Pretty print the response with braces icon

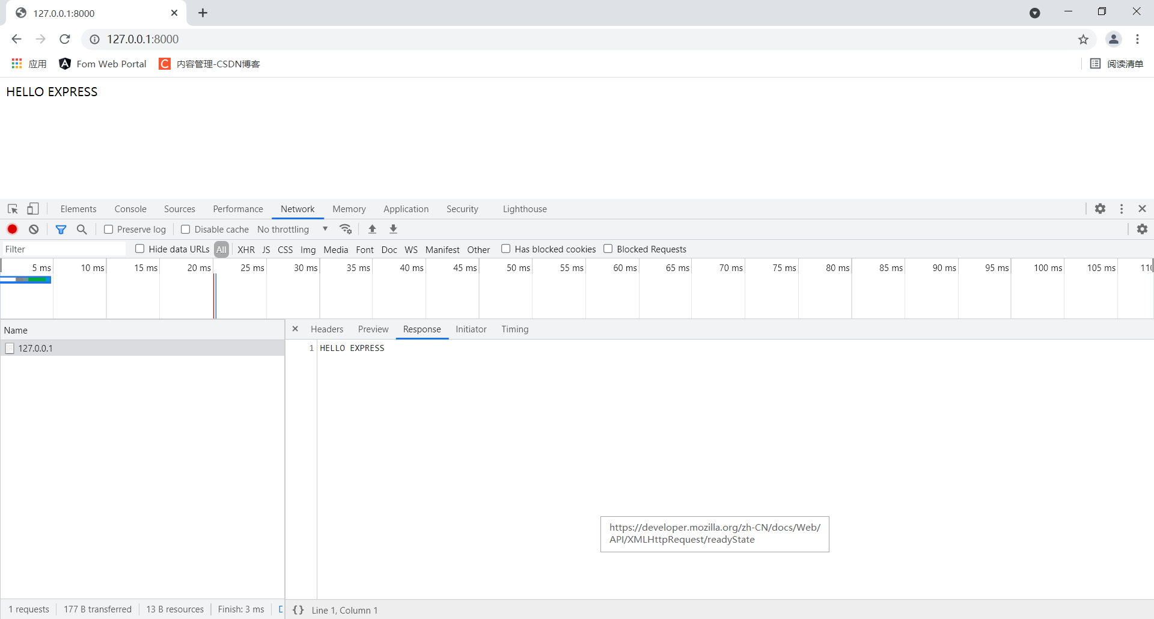click(x=298, y=610)
